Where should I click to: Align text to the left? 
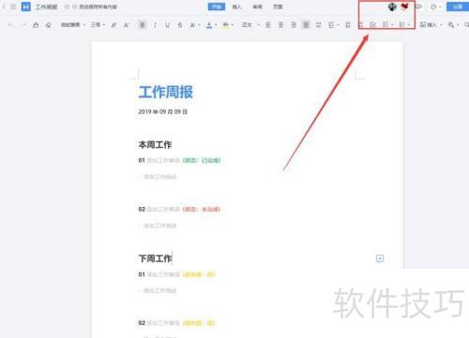pos(268,25)
